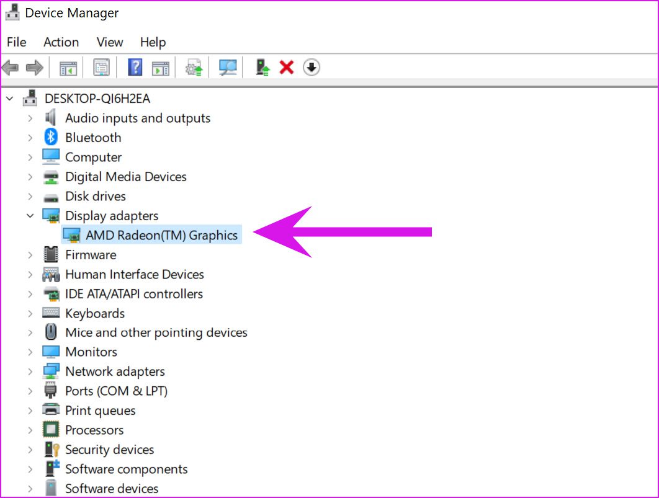Disable the device via the down-arrow icon
This screenshot has height=498, width=659.
click(311, 67)
